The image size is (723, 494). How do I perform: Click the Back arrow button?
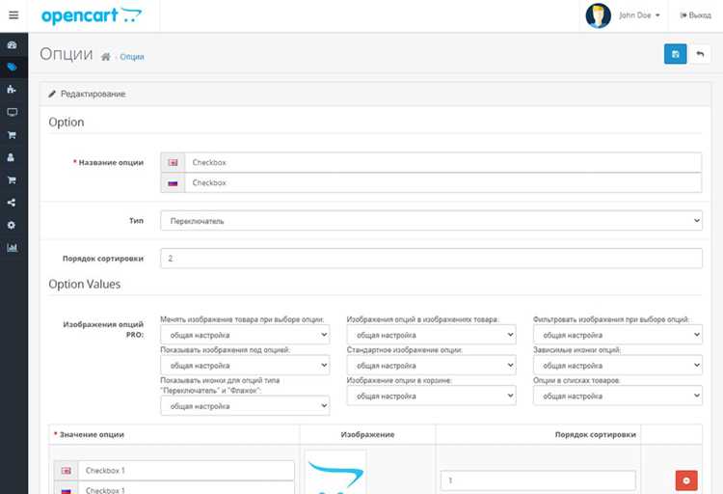click(700, 54)
